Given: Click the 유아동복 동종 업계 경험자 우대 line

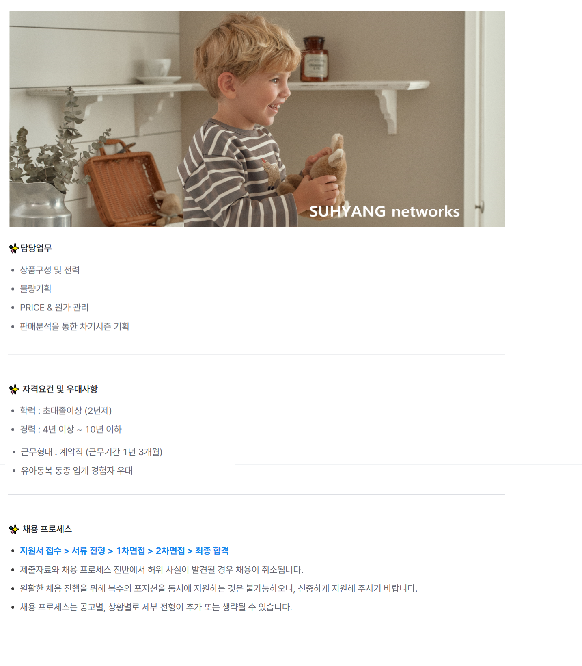Looking at the screenshot, I should (77, 471).
